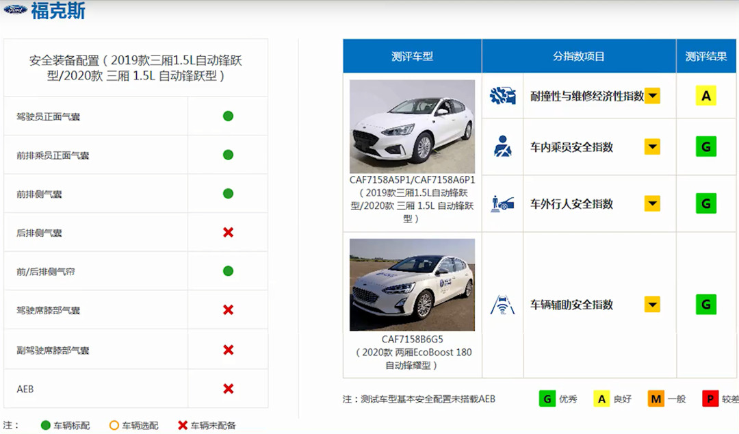The image size is (739, 434).
Task: Expand the 车外行人安全指数 dropdown arrow
Action: 653,203
